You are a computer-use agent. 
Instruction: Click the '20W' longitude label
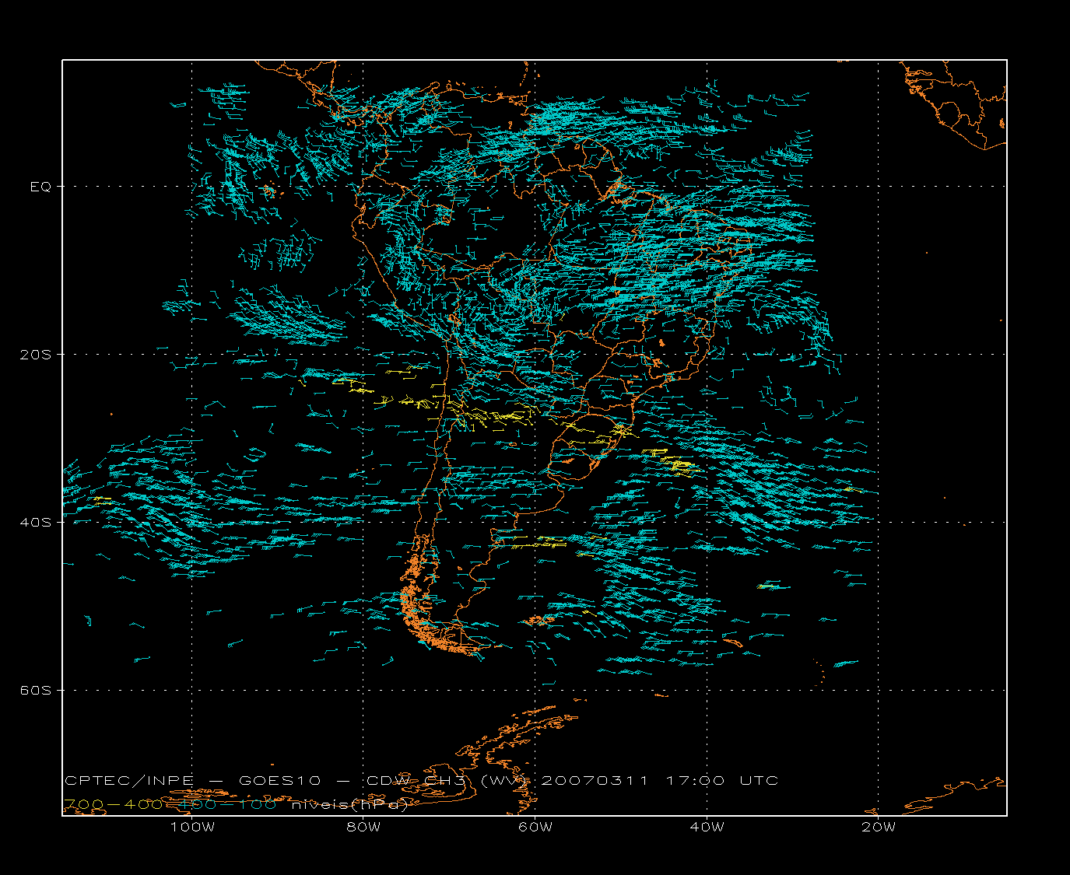pos(879,827)
